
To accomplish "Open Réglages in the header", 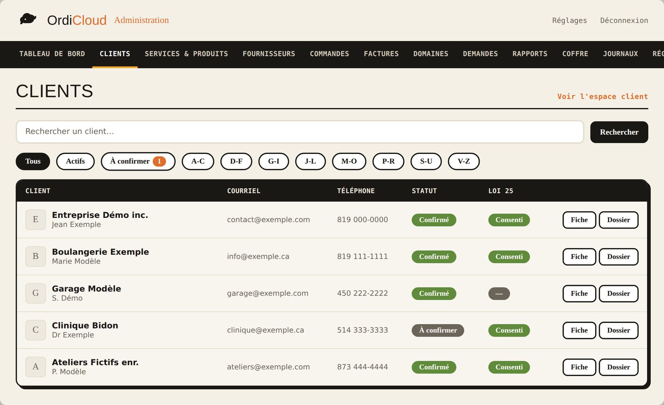I will click(569, 20).
